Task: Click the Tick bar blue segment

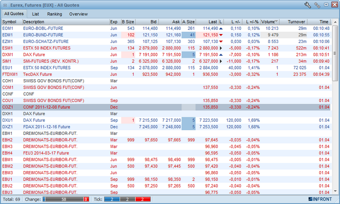Action: [x=112, y=199]
